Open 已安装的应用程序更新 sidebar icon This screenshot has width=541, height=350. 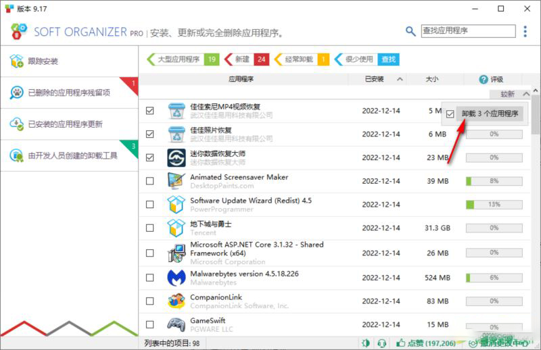click(16, 124)
